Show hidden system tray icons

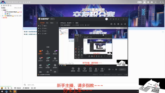pos(137,91)
